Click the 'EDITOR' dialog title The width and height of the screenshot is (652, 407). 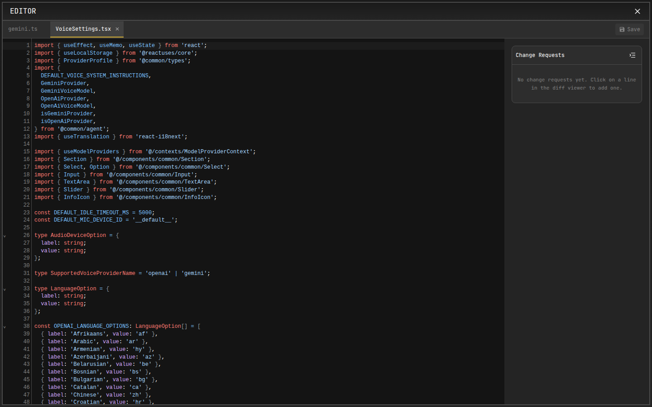[23, 11]
